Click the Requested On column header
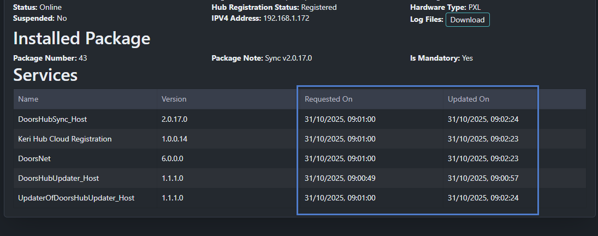This screenshot has height=236, width=598. click(x=328, y=99)
